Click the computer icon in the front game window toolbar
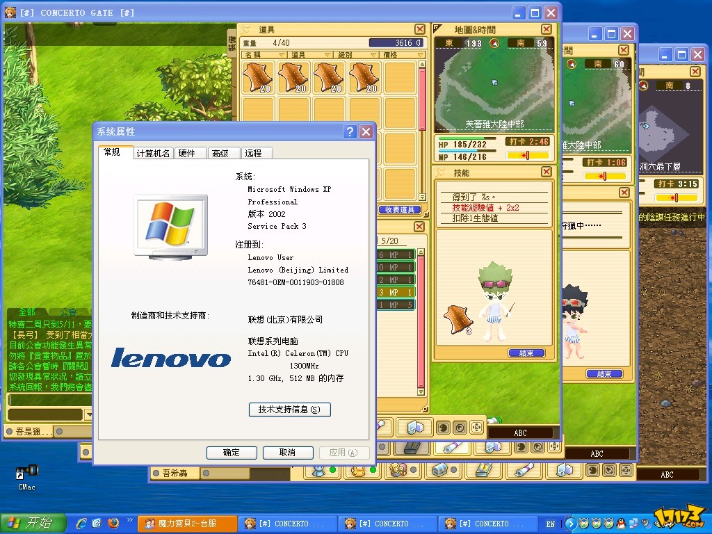This screenshot has width=712, height=534. [x=415, y=428]
